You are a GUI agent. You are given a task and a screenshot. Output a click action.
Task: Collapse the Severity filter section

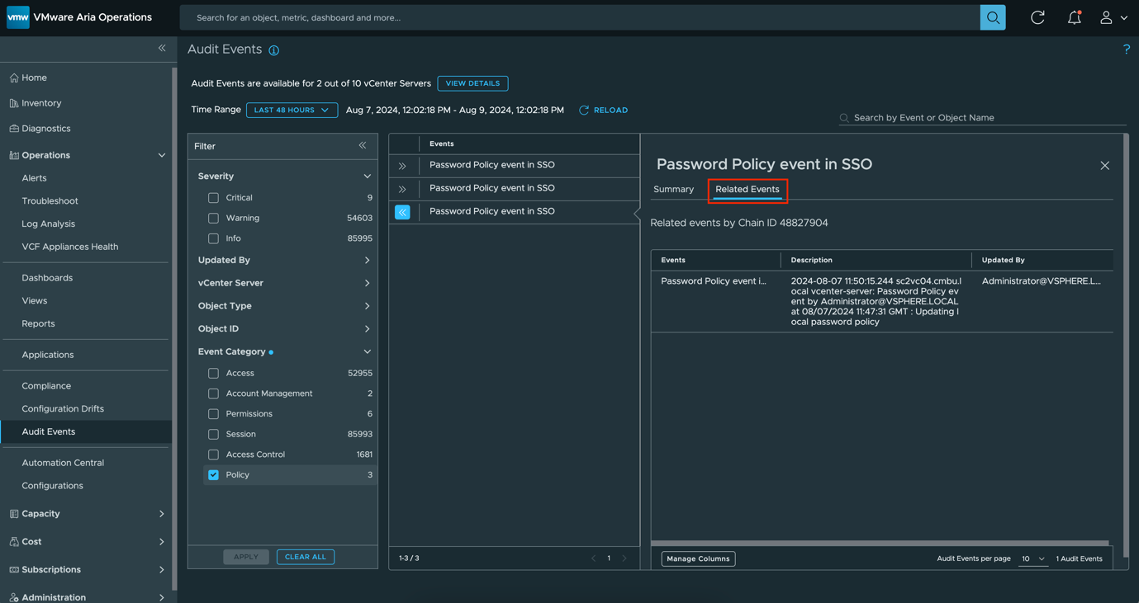pyautogui.click(x=368, y=177)
